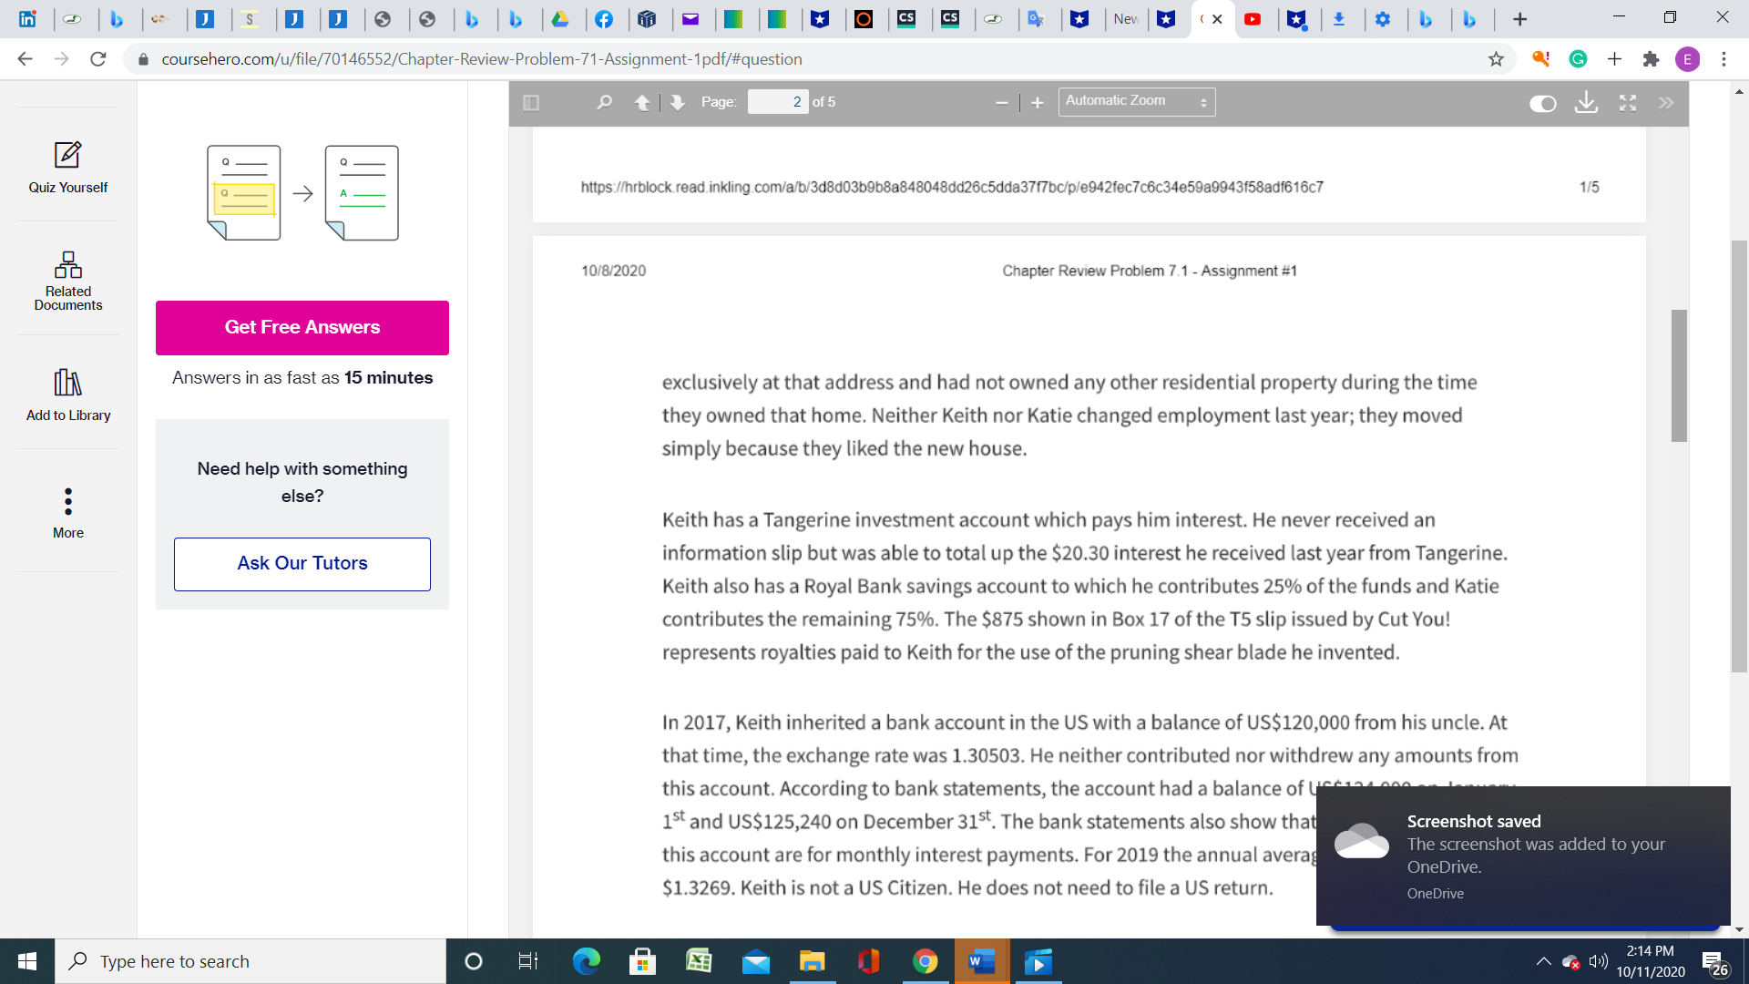Download the PDF document
This screenshot has width=1749, height=984.
(1587, 103)
